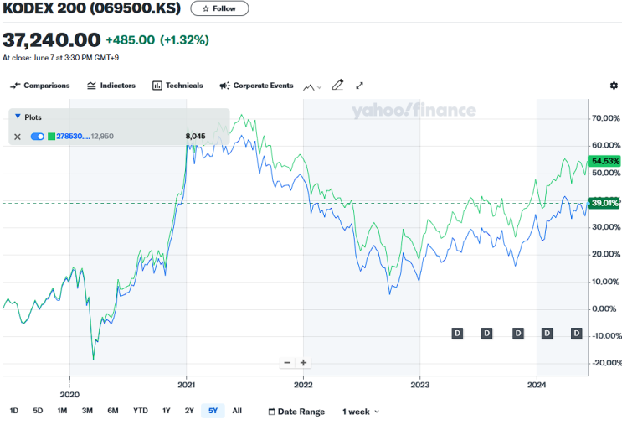Click the 8,045 value in Plots panel
This screenshot has width=622, height=425.
coord(196,137)
